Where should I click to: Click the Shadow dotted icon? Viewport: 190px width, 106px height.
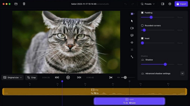(142, 60)
